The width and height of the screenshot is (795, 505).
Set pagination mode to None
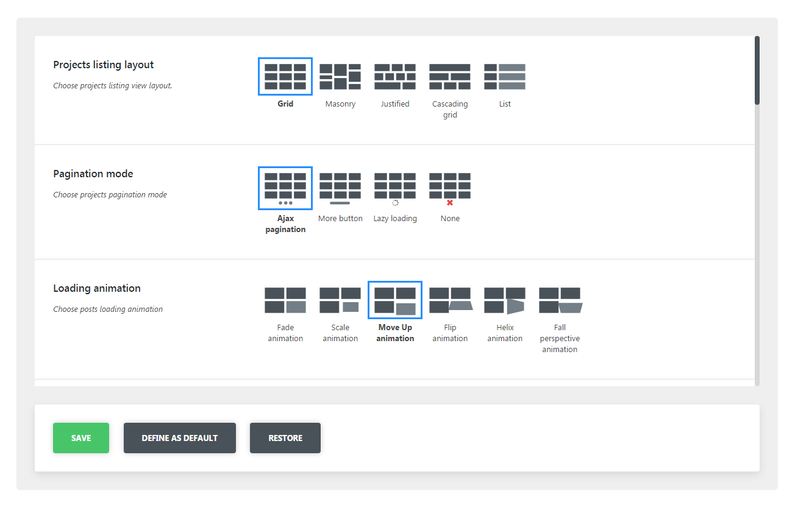450,188
